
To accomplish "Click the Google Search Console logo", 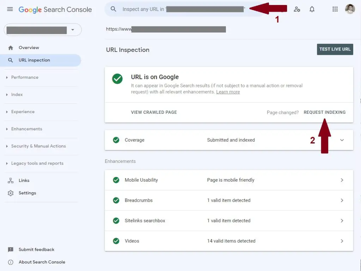I will coord(55,10).
